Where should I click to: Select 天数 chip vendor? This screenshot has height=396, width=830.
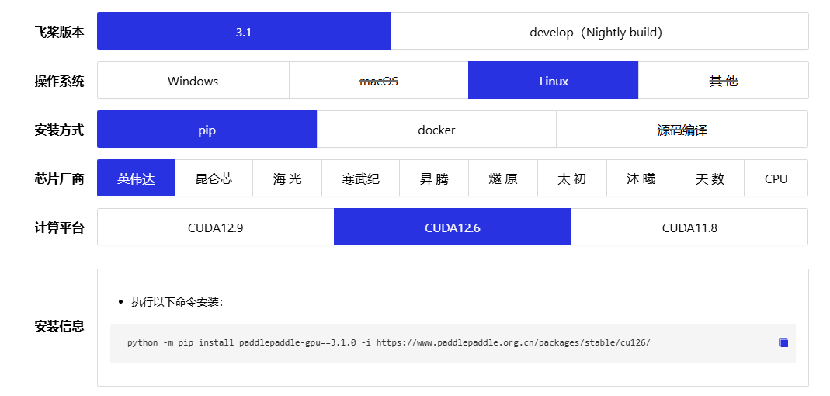710,179
